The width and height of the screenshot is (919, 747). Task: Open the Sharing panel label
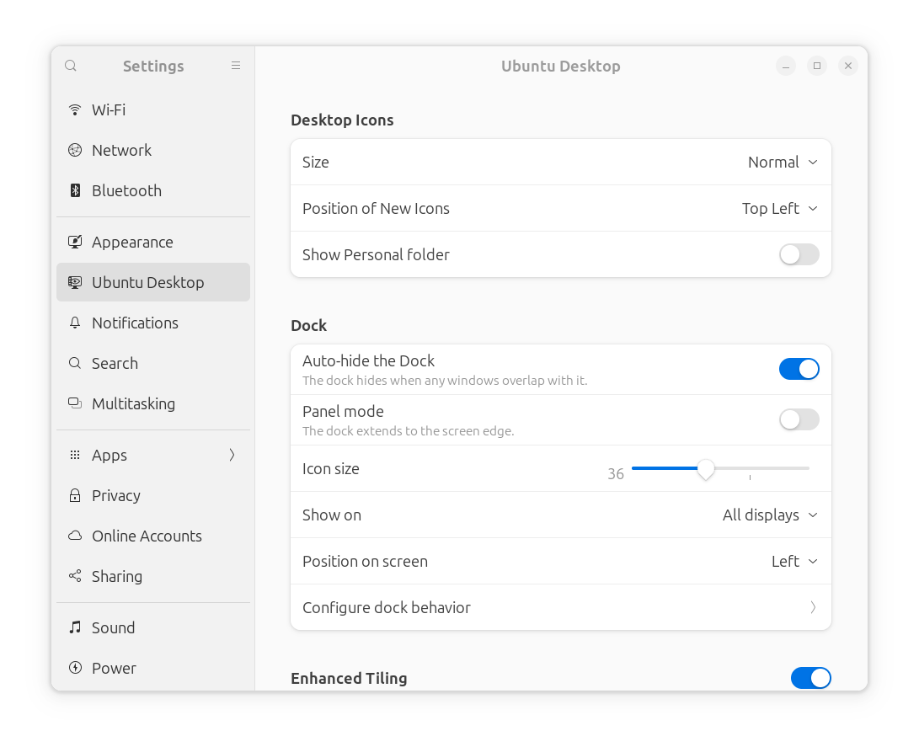coord(116,577)
